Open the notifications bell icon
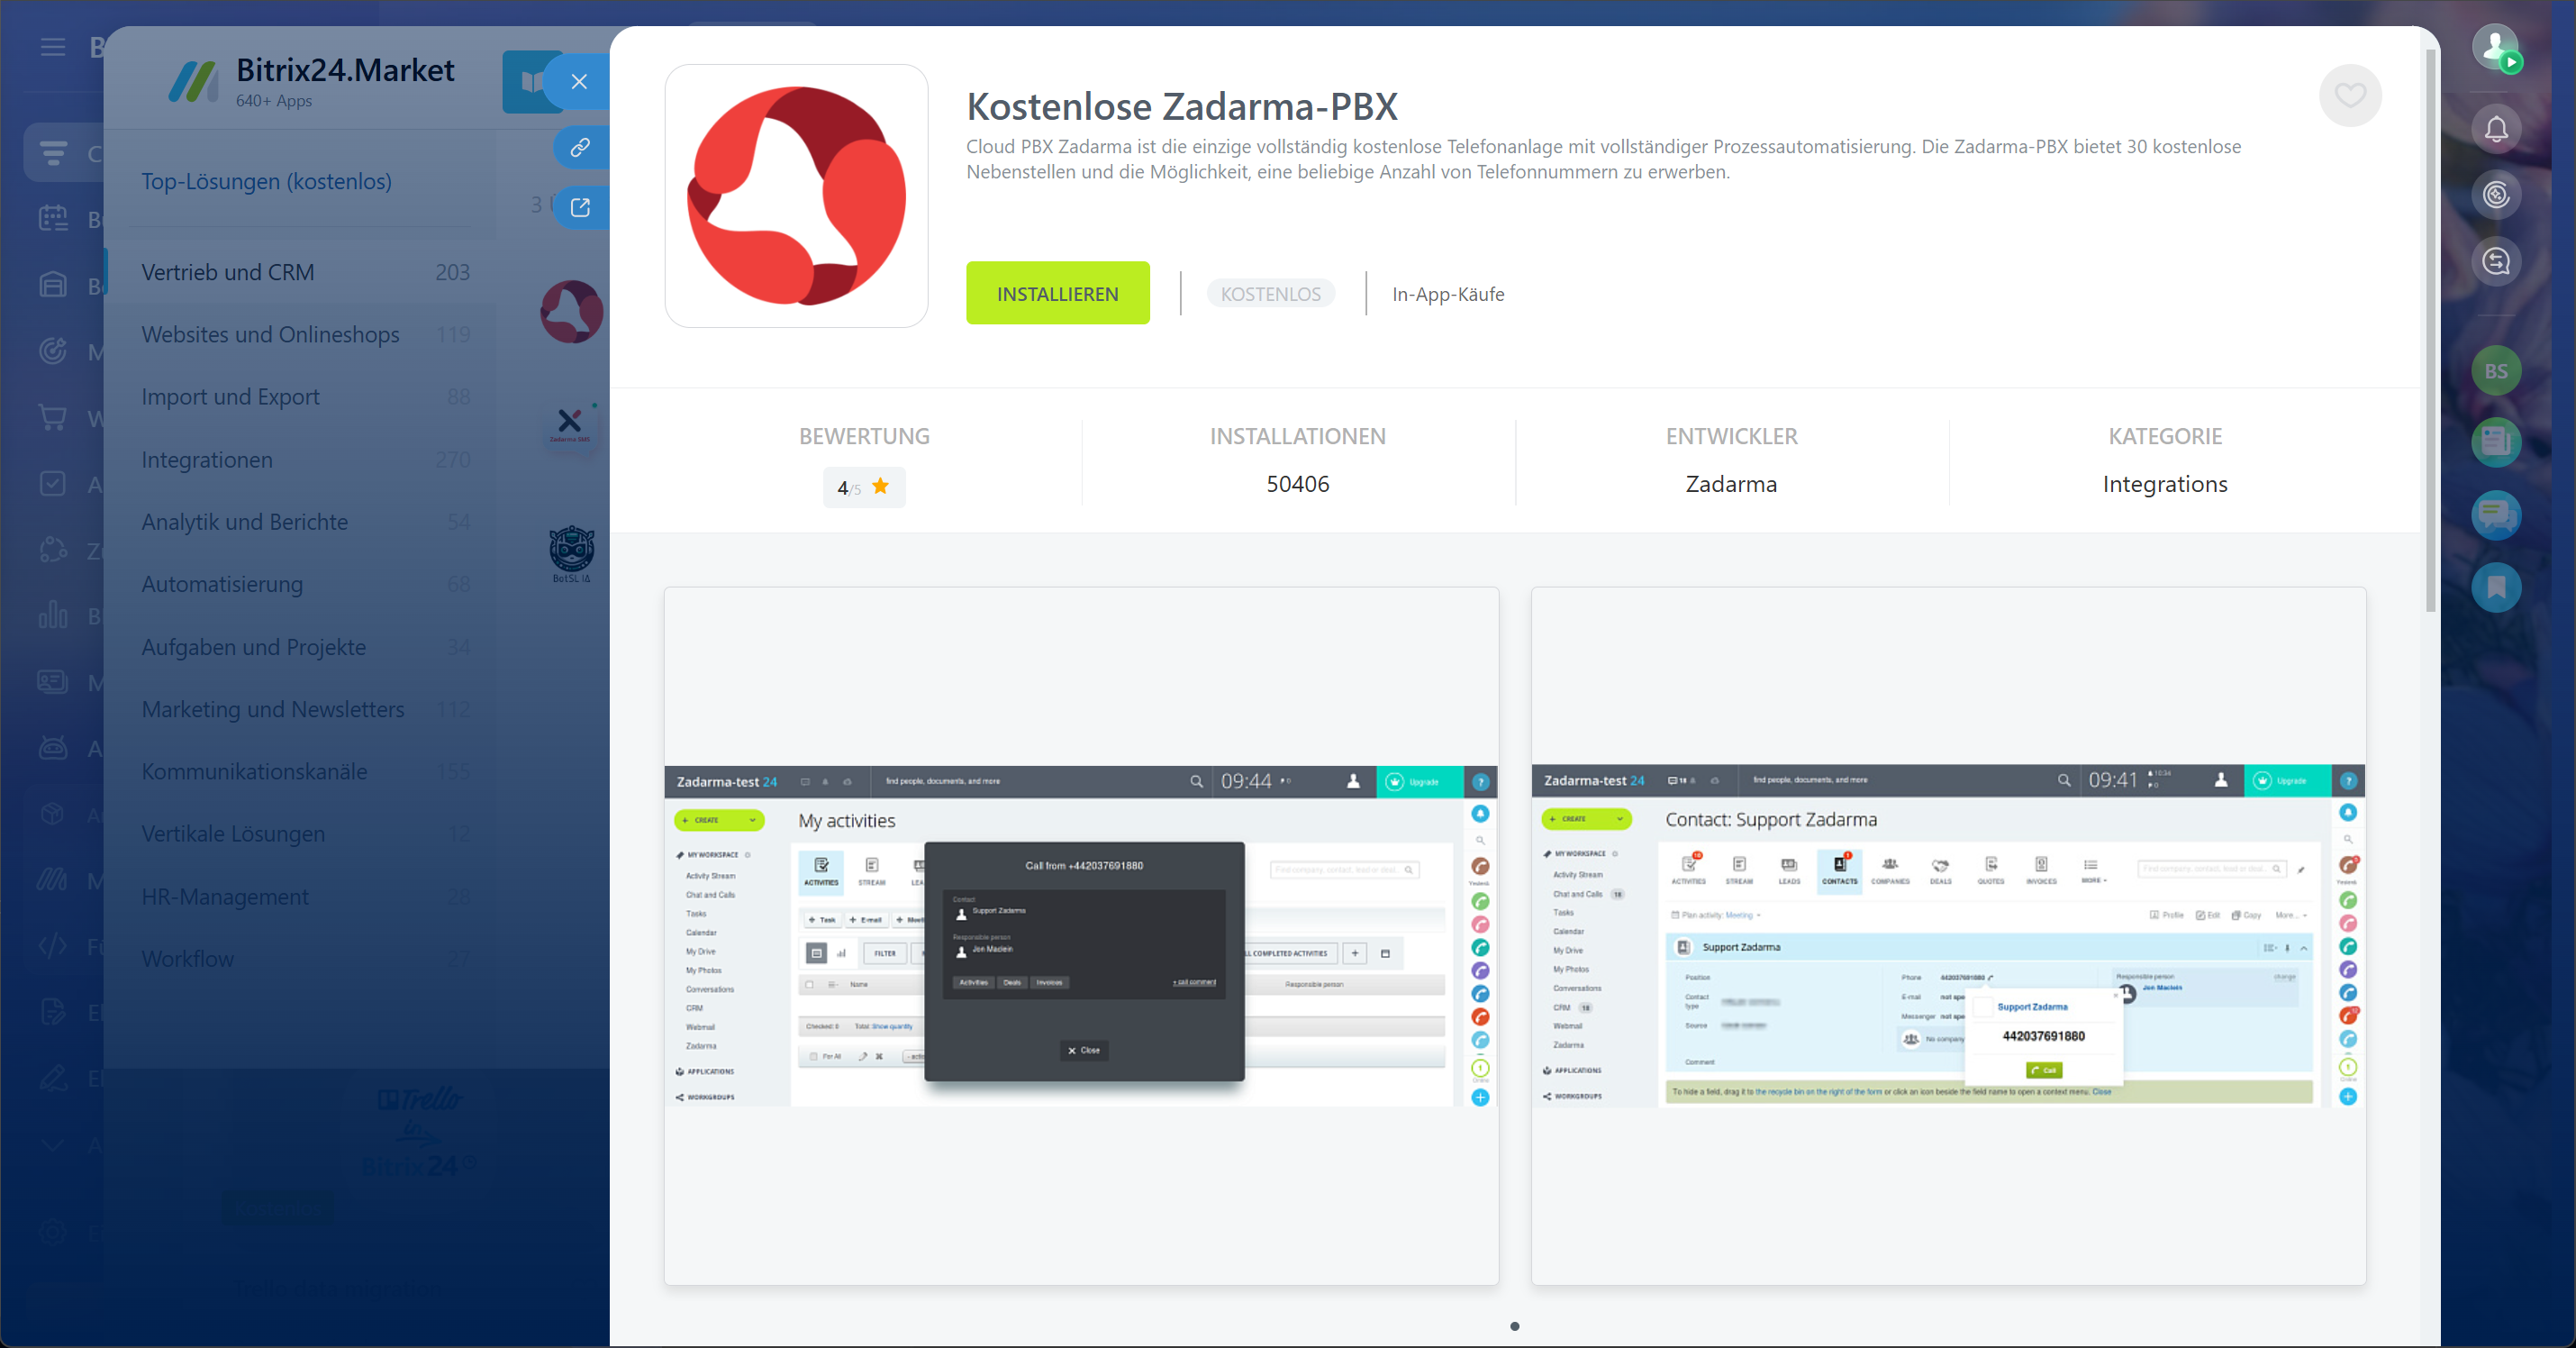The width and height of the screenshot is (2576, 1348). pyautogui.click(x=2495, y=129)
